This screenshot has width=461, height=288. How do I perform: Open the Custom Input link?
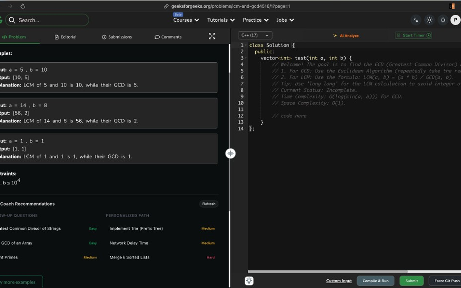(339, 281)
